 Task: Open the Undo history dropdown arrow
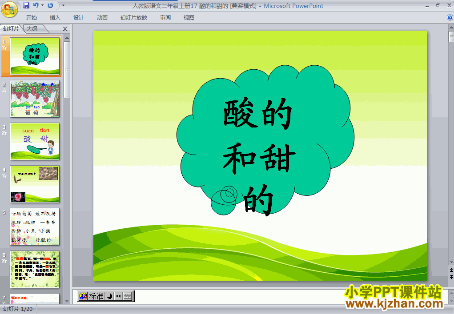tap(42, 5)
